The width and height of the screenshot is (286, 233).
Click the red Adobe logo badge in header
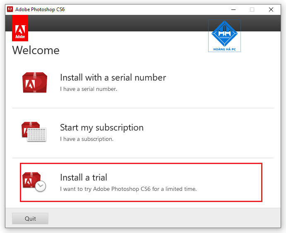20,28
